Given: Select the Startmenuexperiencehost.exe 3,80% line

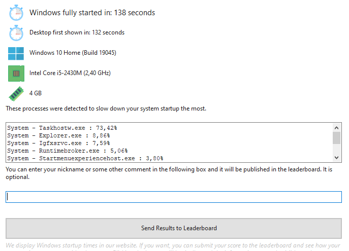Looking at the screenshot, I should point(85,158).
